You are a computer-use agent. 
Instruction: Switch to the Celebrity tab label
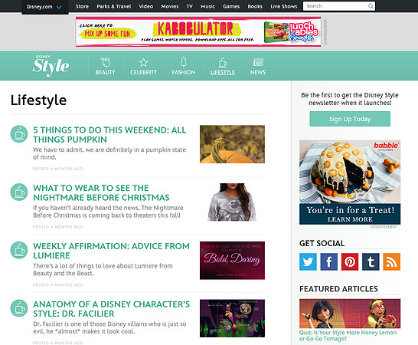click(143, 72)
